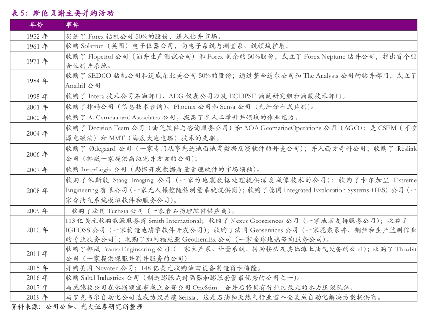Click the '2011 年' year cell
This screenshot has height=314, width=425.
coord(38,253)
